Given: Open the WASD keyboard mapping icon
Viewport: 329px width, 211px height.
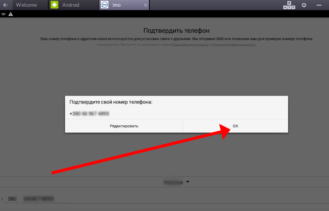Looking at the screenshot, I should click(289, 5).
